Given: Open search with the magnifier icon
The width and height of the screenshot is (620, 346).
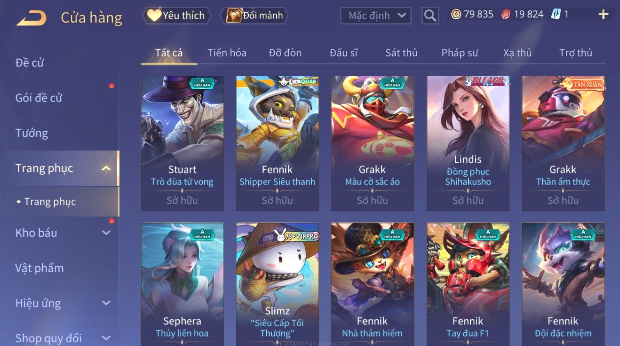Looking at the screenshot, I should 430,16.
